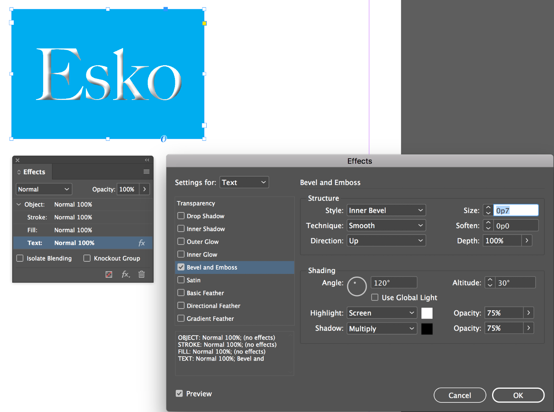The width and height of the screenshot is (554, 412).
Task: Open the Shadow blend mode dropdown
Action: pos(382,328)
